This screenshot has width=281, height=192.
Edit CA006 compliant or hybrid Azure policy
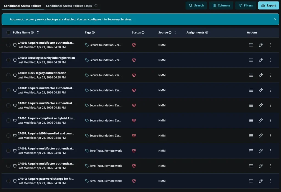[261, 120]
